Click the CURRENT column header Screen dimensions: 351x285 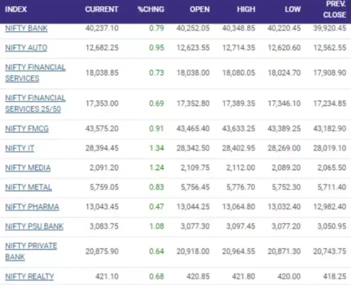(x=101, y=10)
